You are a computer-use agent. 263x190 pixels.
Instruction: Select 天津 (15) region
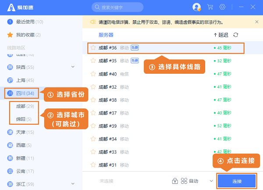25,132
